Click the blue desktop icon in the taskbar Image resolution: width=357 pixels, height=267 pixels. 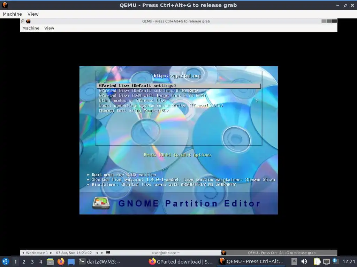tap(71, 262)
